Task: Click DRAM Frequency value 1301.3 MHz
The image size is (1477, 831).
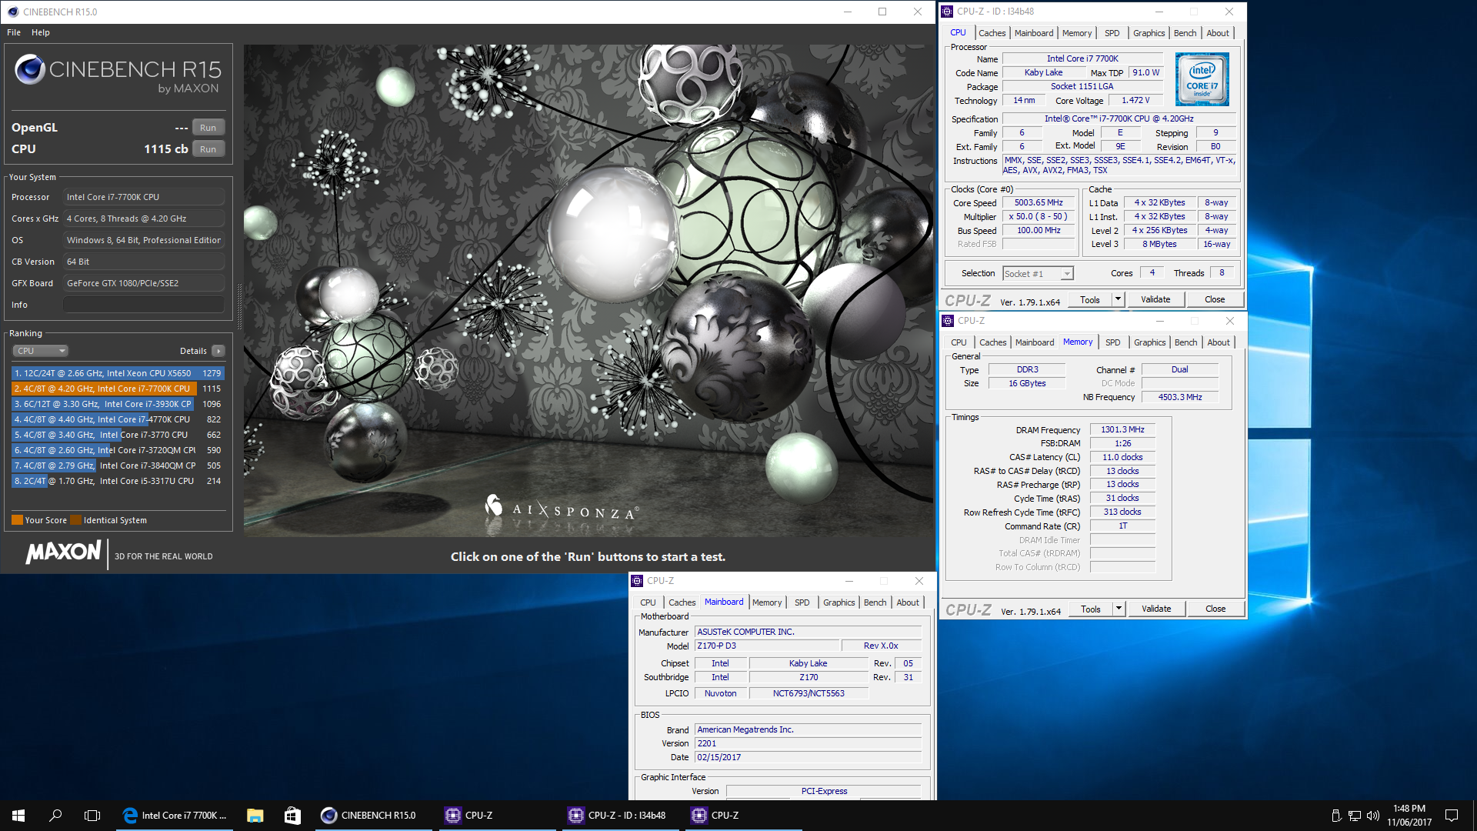Action: pyautogui.click(x=1122, y=430)
